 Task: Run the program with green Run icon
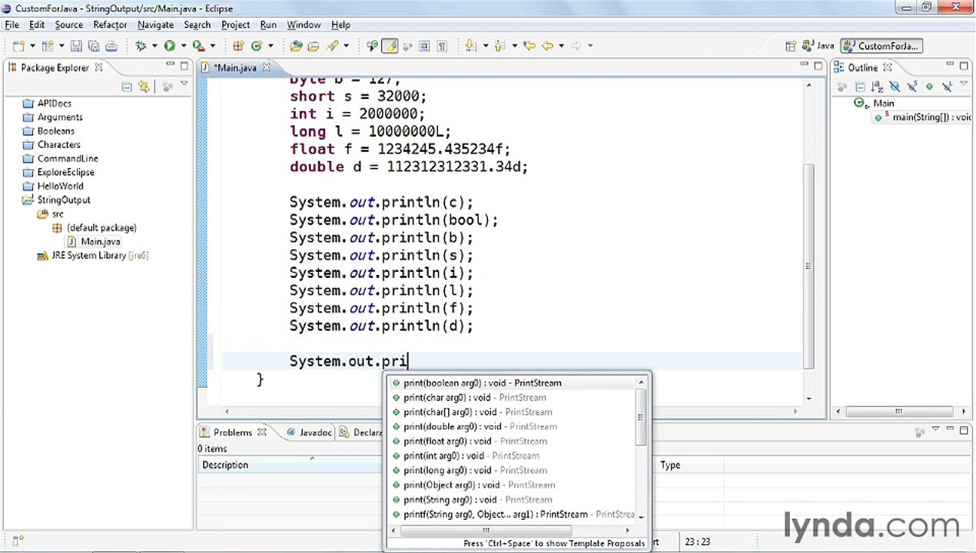169,46
